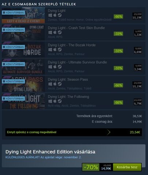Open the Crash Test Skin Bundle thumbnail

point(23,32)
